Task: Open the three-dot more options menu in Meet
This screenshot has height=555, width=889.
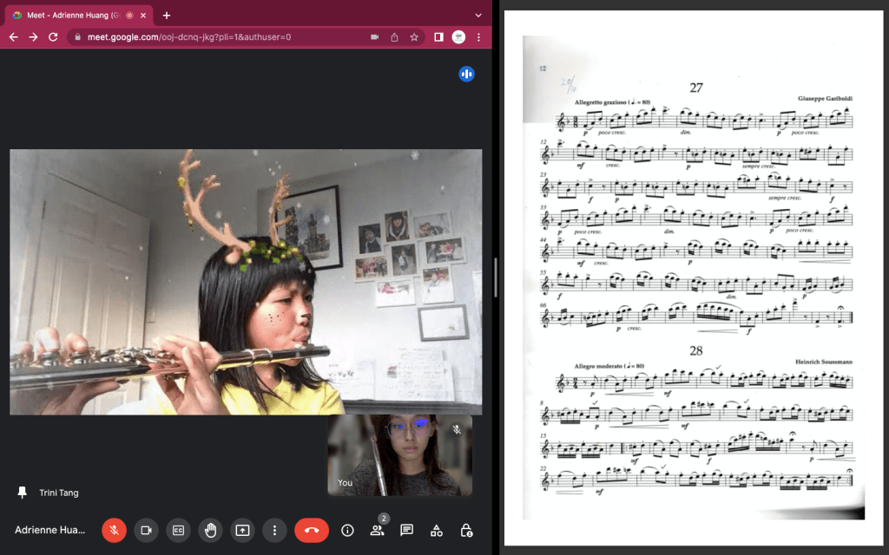Action: click(x=274, y=530)
